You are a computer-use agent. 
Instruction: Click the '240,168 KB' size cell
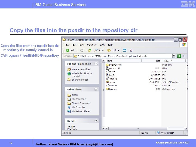154,79
